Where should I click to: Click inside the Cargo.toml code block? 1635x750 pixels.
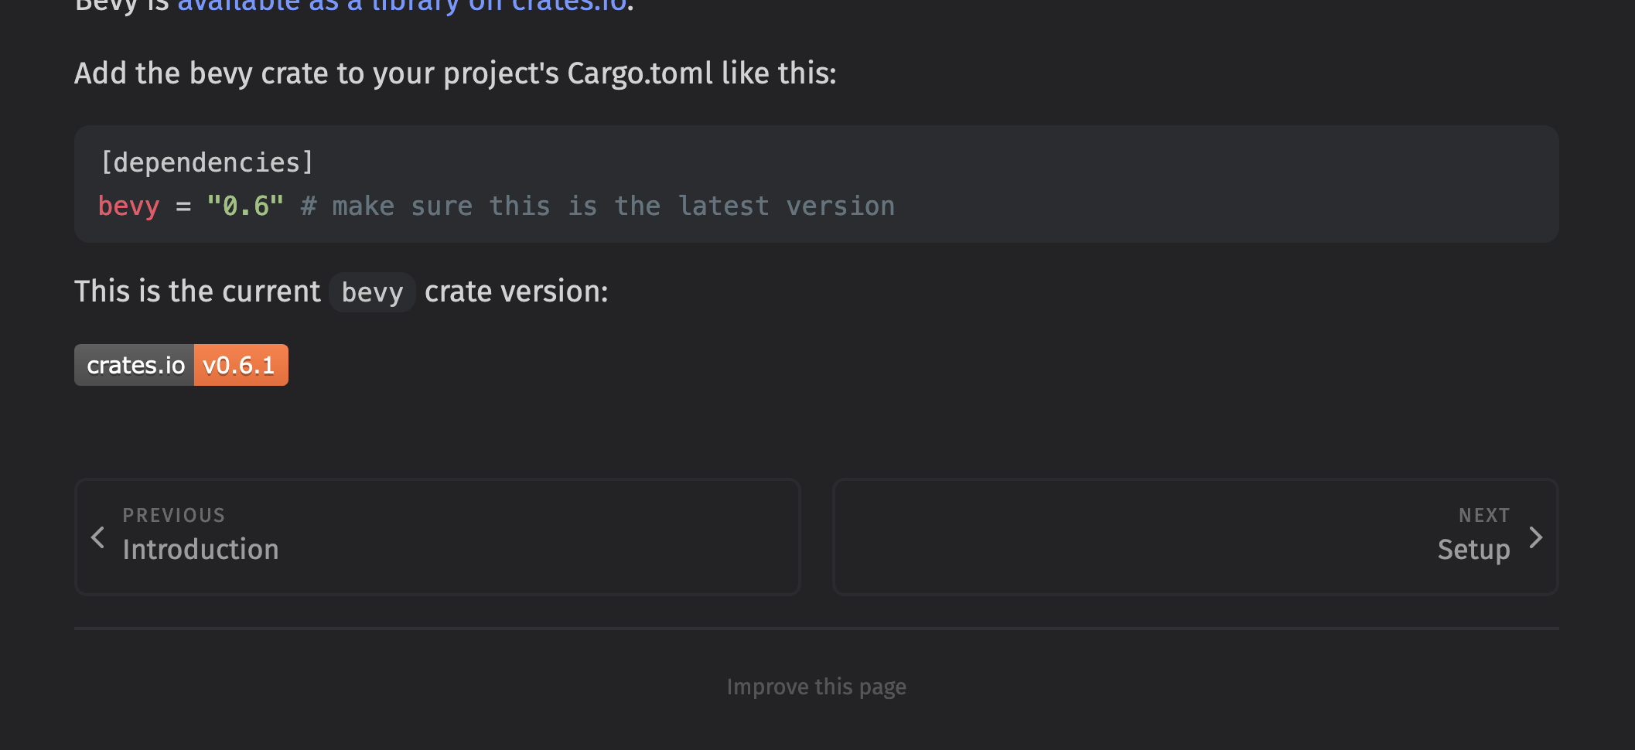click(816, 184)
